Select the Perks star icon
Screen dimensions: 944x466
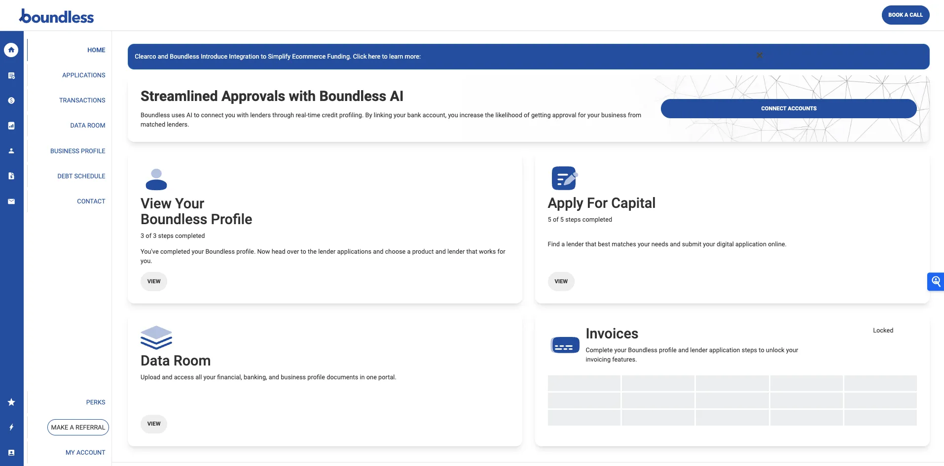(11, 402)
